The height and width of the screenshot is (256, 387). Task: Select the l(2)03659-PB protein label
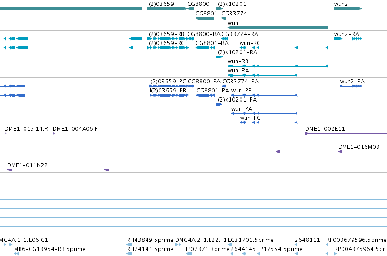point(168,91)
